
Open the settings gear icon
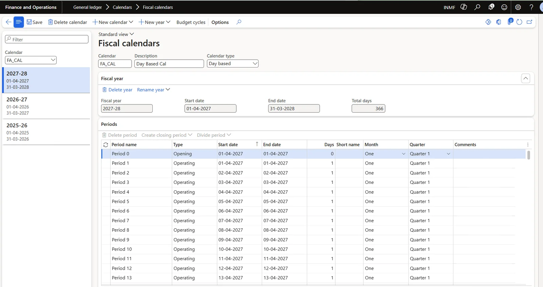pyautogui.click(x=518, y=7)
